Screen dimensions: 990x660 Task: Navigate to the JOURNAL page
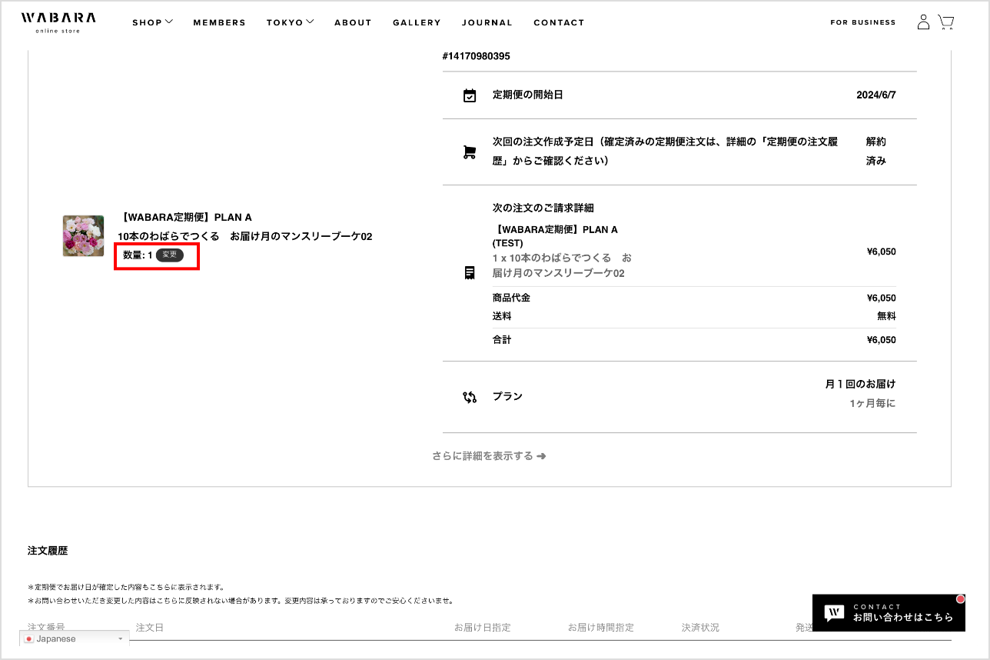(487, 22)
